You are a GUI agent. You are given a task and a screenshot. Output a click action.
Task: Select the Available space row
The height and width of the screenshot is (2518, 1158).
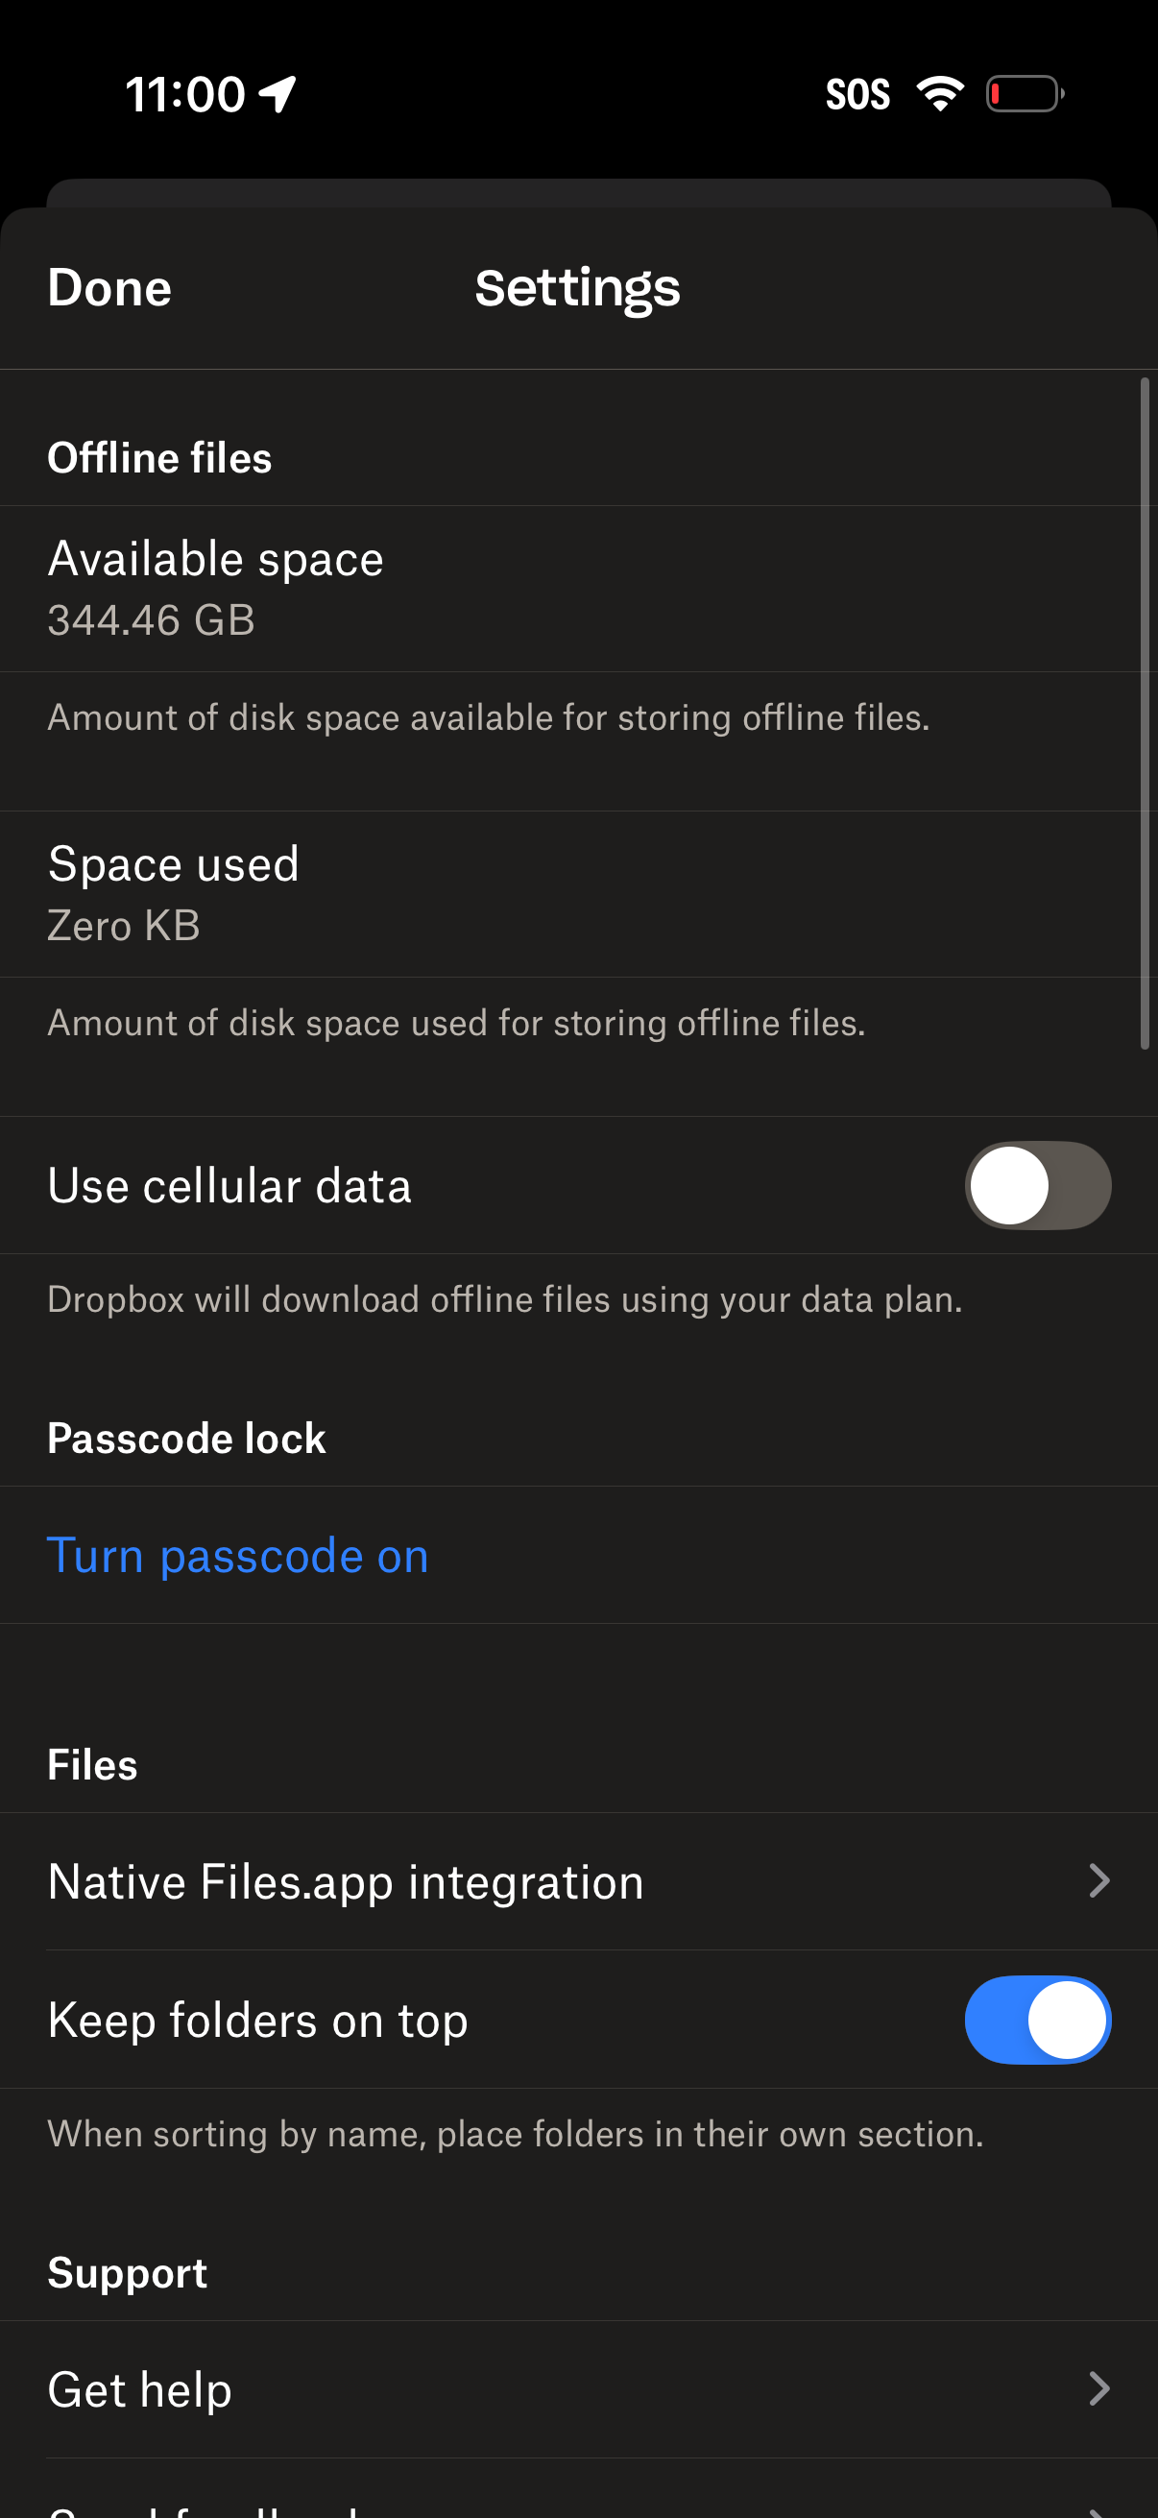click(x=578, y=588)
